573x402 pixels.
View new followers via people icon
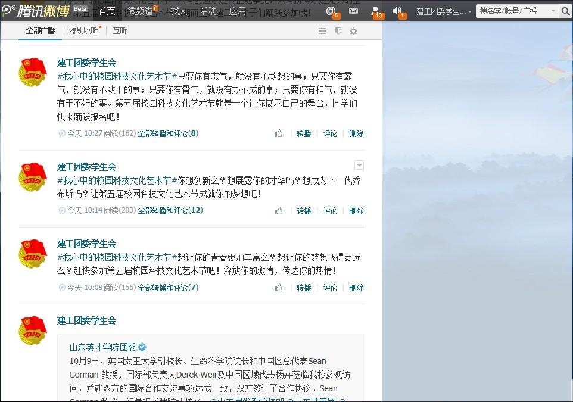tap(375, 10)
